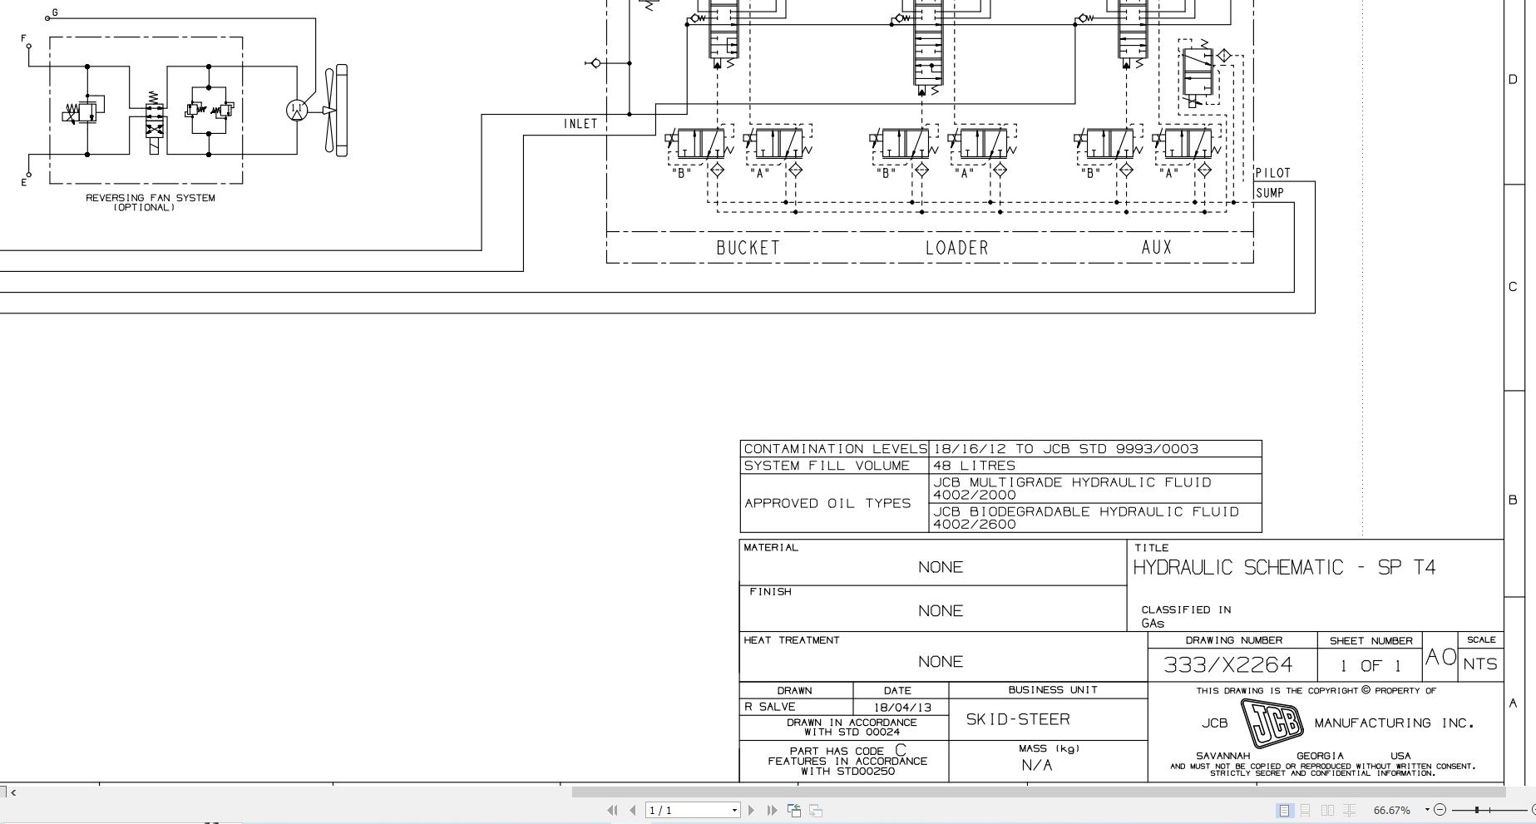The height and width of the screenshot is (824, 1536).
Task: Jump to the first page with skip-back arrows
Action: point(613,810)
